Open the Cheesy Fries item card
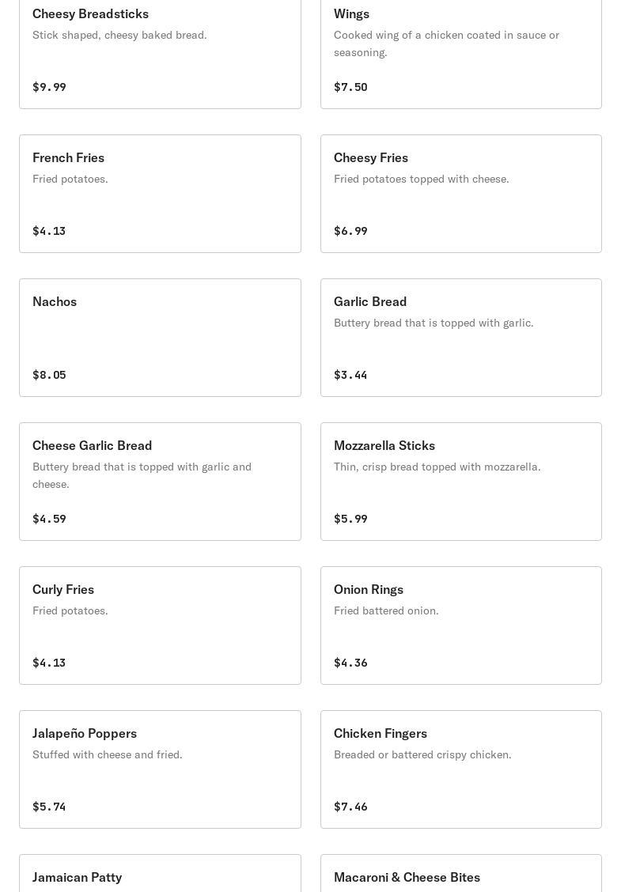Viewport: 621px width, 892px height. (x=460, y=194)
